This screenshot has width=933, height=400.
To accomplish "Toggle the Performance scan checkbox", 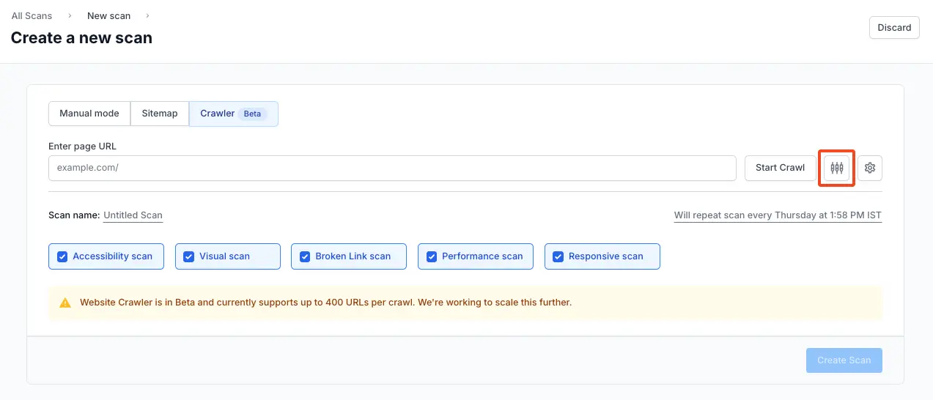I will pos(432,256).
